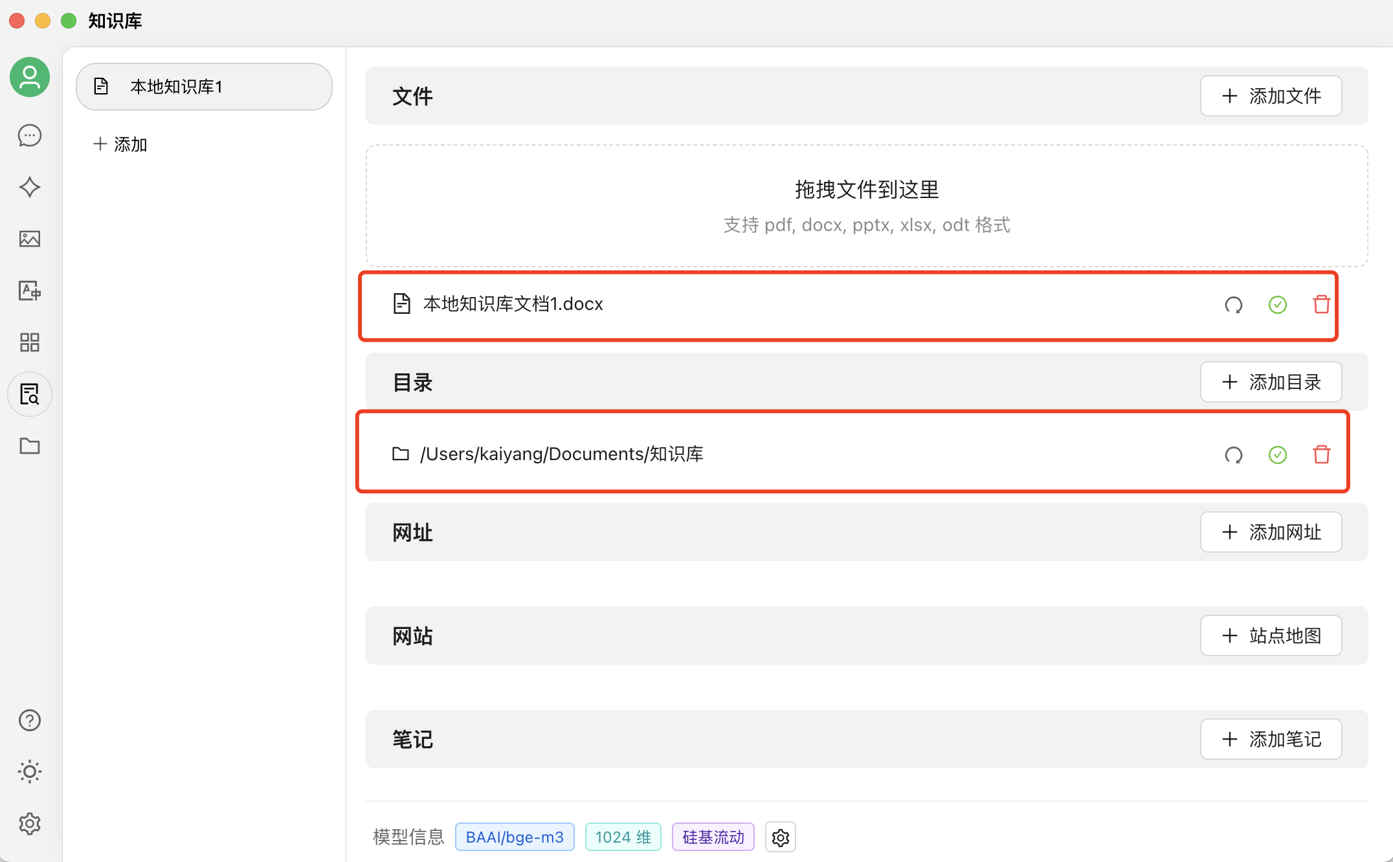Click the user avatar icon
This screenshot has height=862, width=1393.
point(30,77)
